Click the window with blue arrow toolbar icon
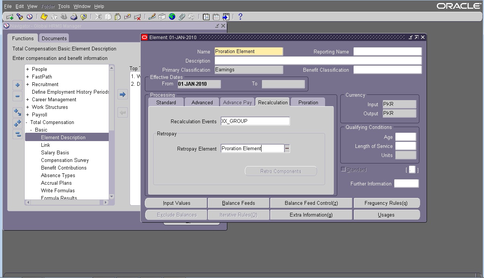The height and width of the screenshot is (278, 484). pyautogui.click(x=226, y=17)
